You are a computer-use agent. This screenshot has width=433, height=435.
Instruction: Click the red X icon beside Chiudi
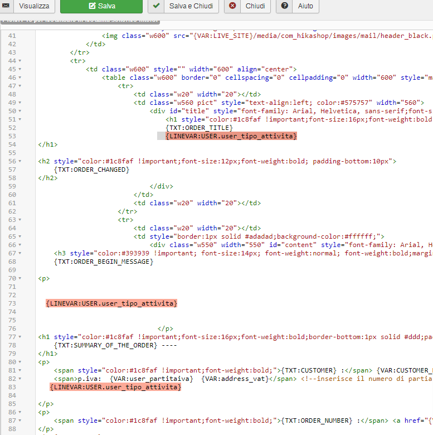tap(232, 6)
